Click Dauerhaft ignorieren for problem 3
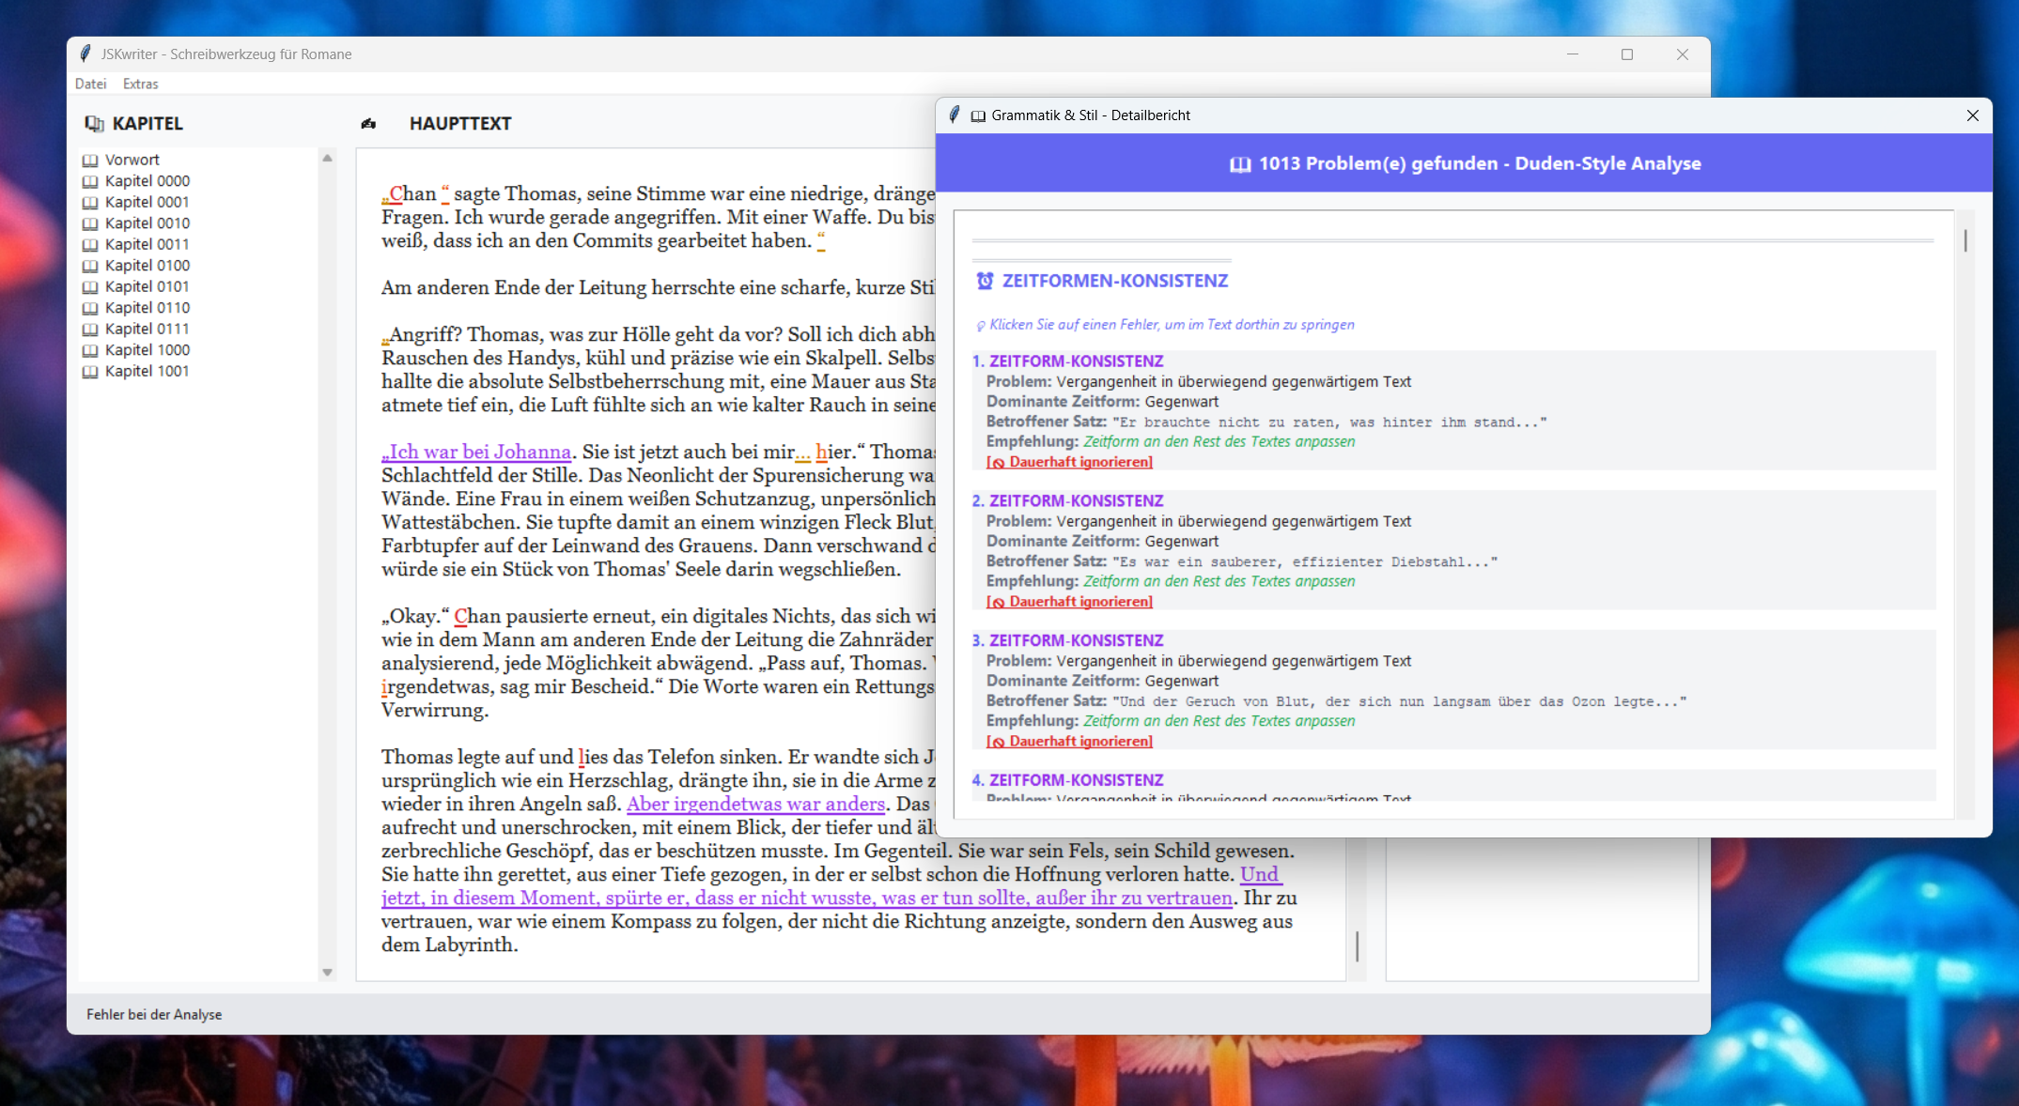The image size is (2019, 1106). click(1069, 742)
